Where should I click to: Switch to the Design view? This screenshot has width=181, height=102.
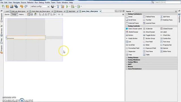point(14,14)
